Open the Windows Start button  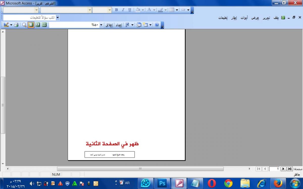295,183
